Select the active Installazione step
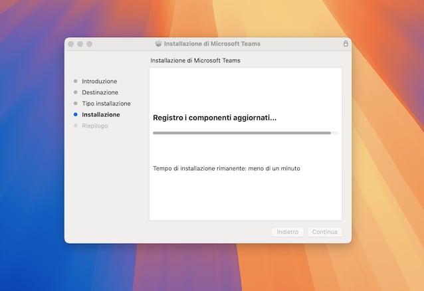The height and width of the screenshot is (291, 424). click(x=101, y=115)
